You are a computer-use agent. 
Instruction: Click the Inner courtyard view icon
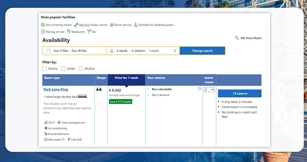[x=59, y=122]
